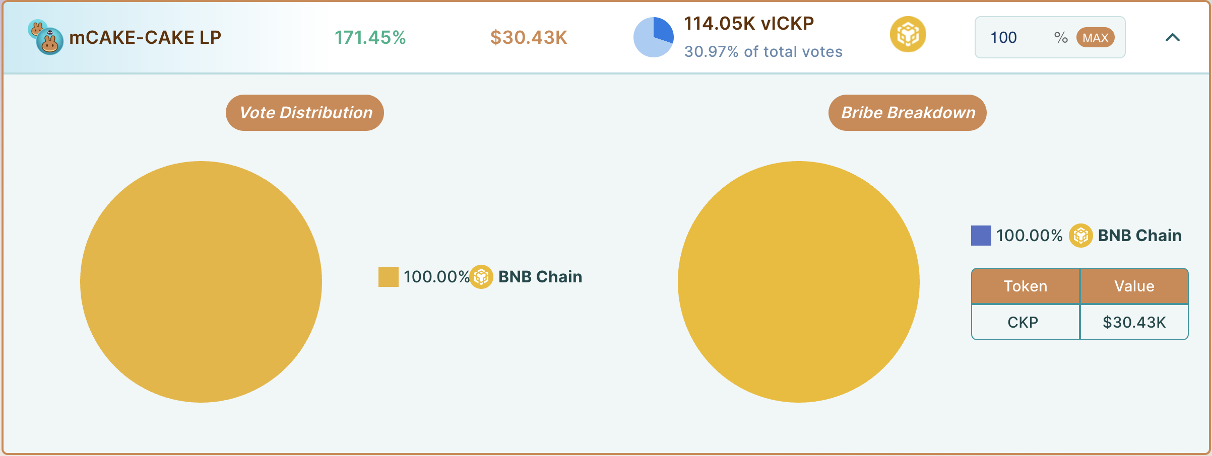Click BNB icon in Bribe Breakdown legend
Viewport: 1212px width, 456px height.
pos(1080,236)
